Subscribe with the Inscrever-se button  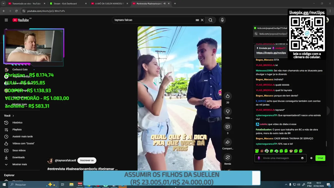[x=87, y=160]
